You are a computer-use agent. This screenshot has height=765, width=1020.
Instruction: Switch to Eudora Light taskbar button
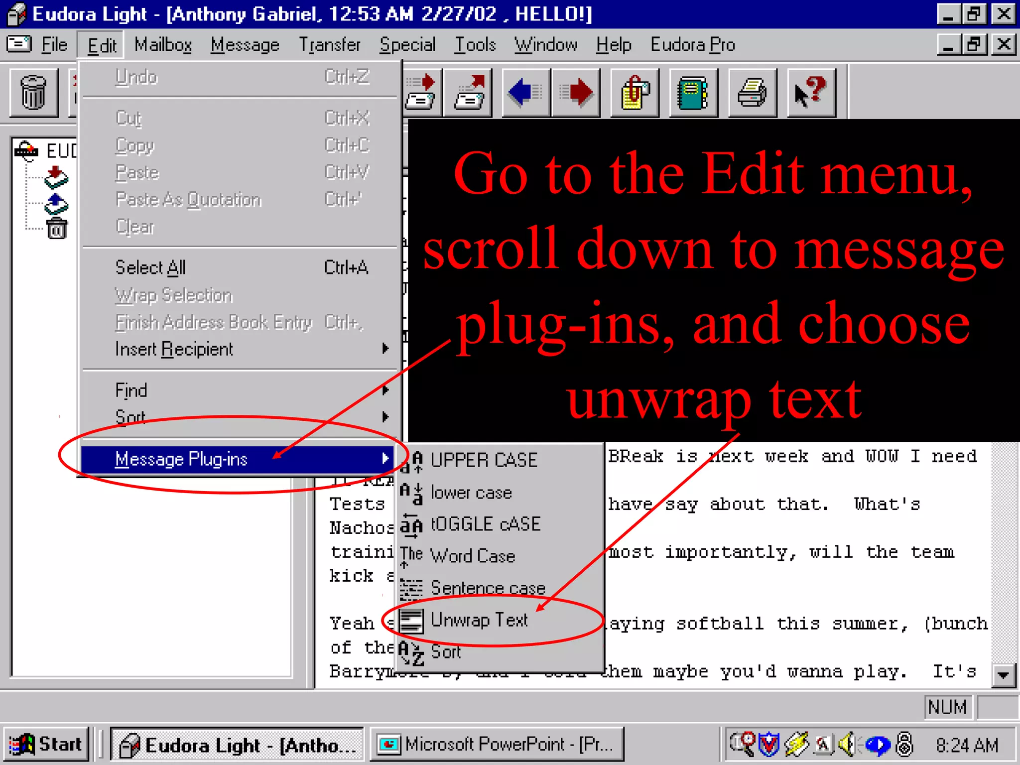click(237, 745)
